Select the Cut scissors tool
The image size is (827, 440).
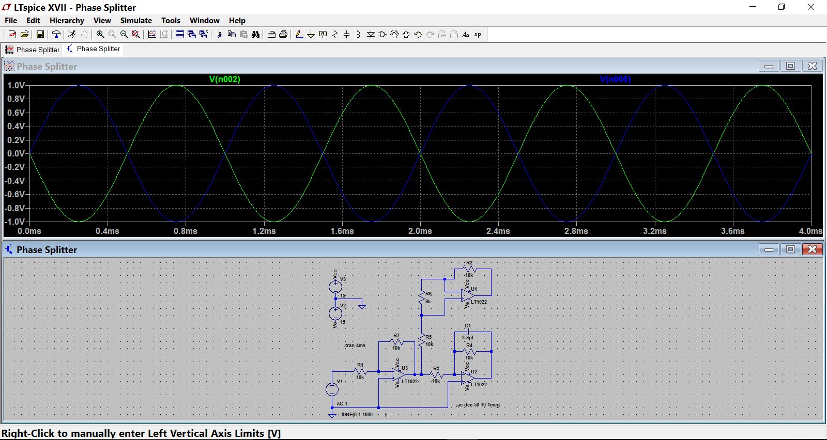(x=220, y=35)
